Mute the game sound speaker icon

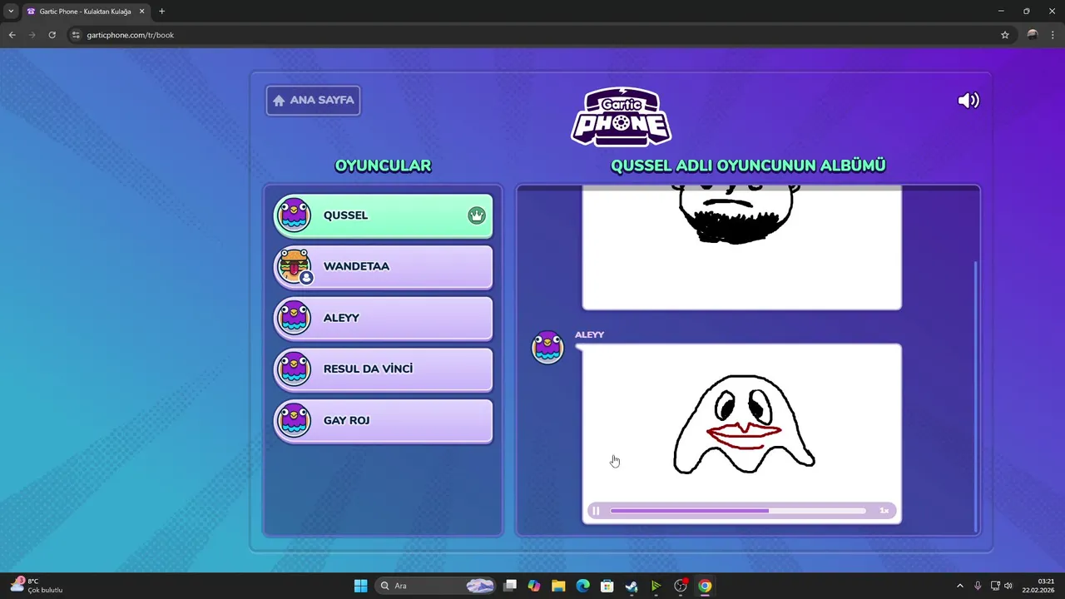pyautogui.click(x=968, y=101)
